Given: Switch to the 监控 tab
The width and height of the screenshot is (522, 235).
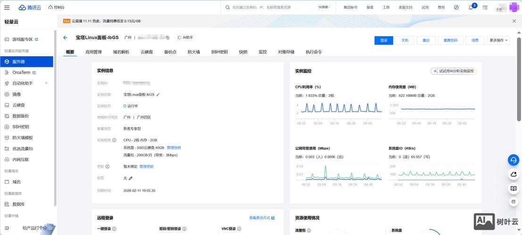Looking at the screenshot, I should [x=263, y=52].
